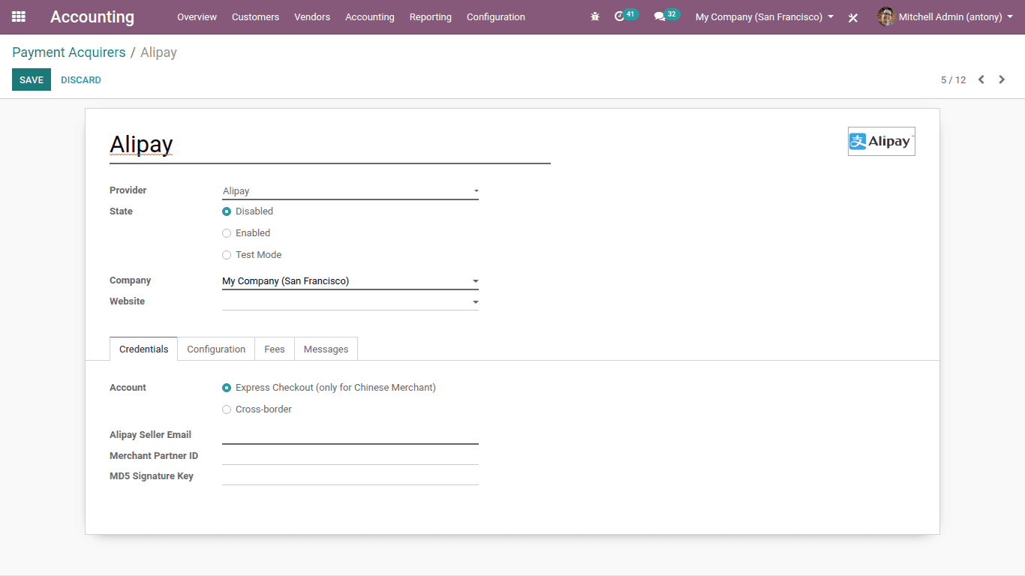Screen dimensions: 1025x576
Task: Click the Alipay logo image
Action: 882,141
